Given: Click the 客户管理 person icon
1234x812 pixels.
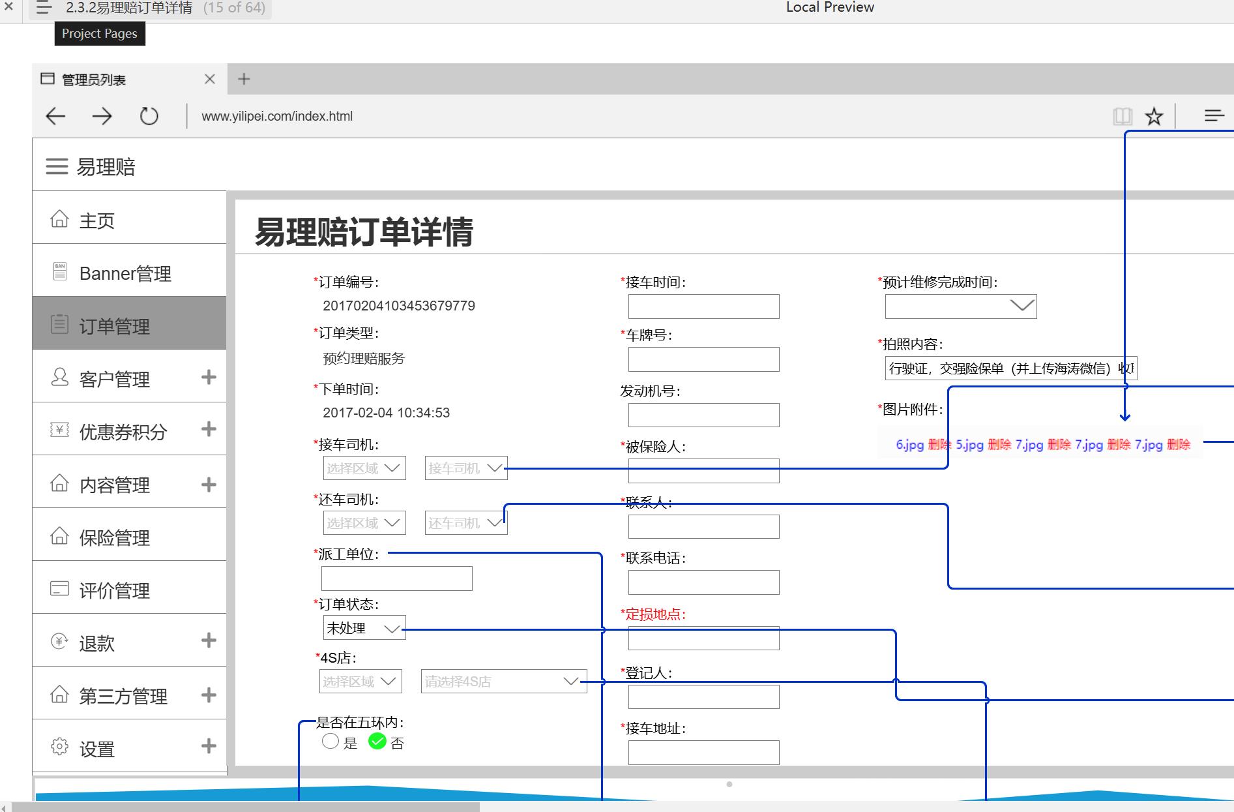Looking at the screenshot, I should (59, 377).
